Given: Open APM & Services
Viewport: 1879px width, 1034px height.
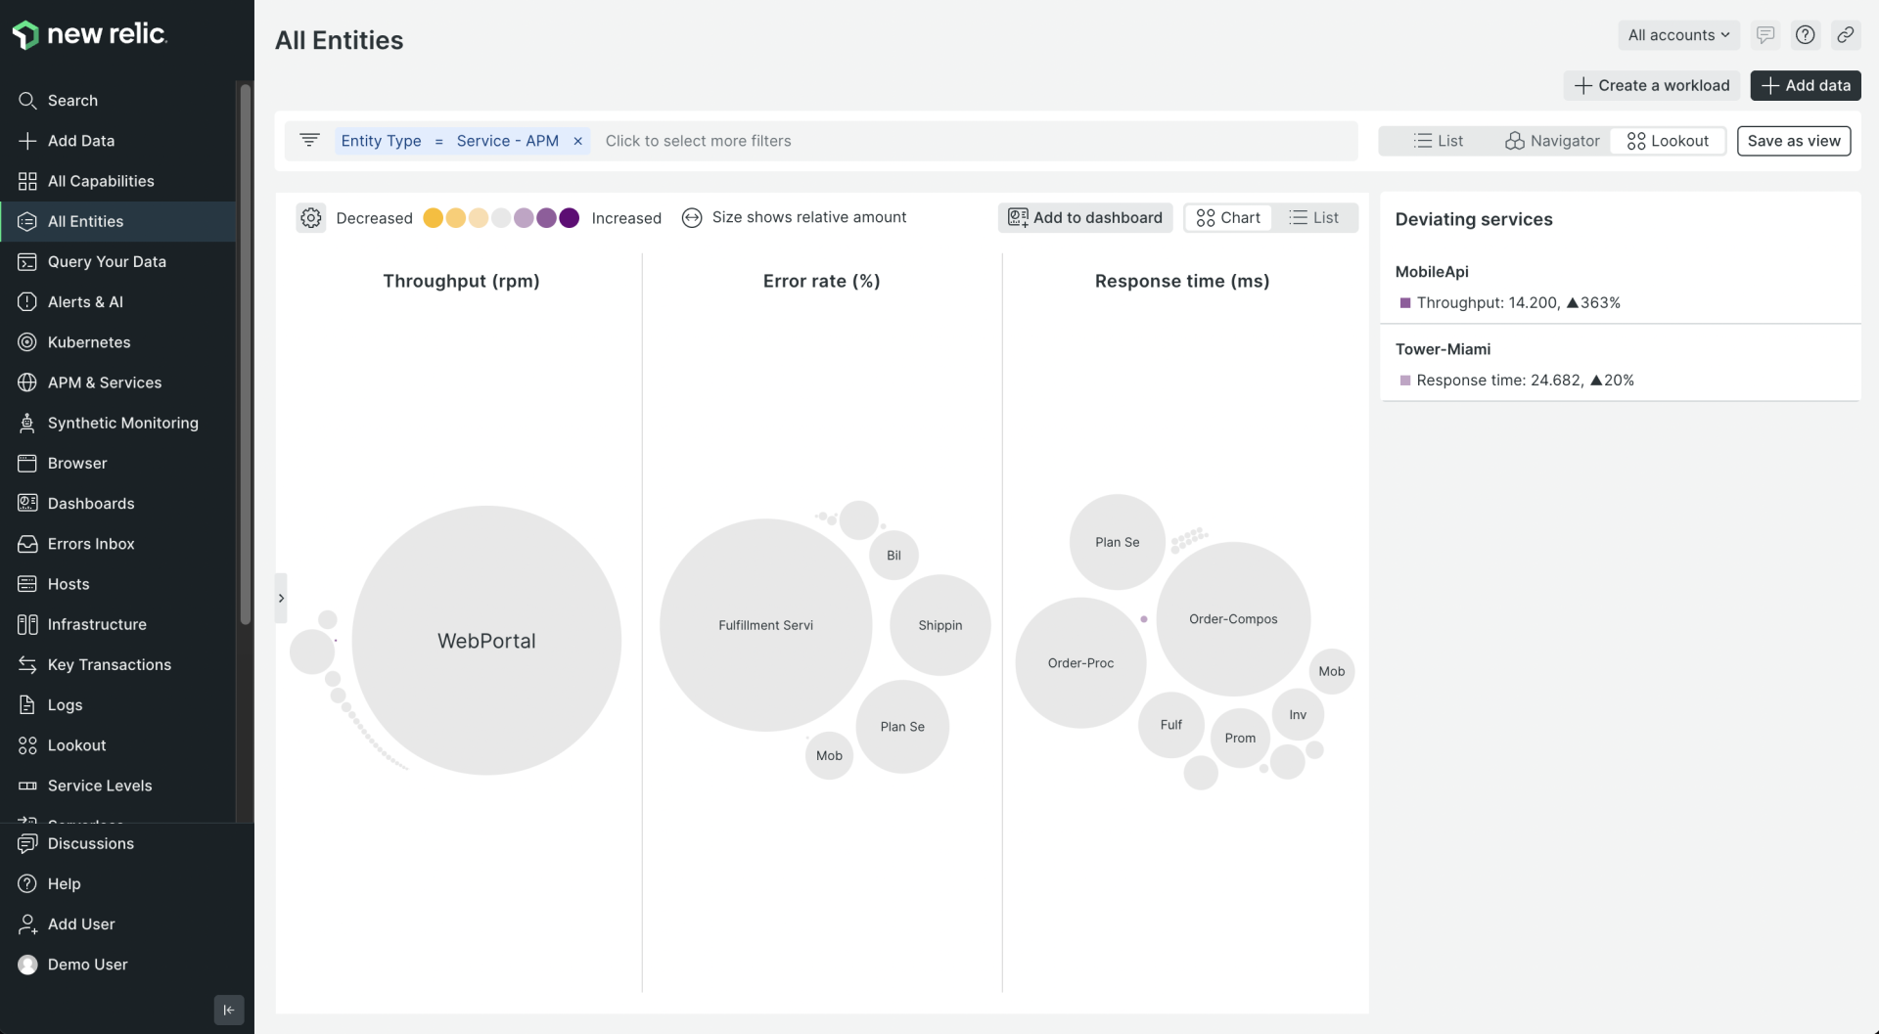Looking at the screenshot, I should click(104, 382).
